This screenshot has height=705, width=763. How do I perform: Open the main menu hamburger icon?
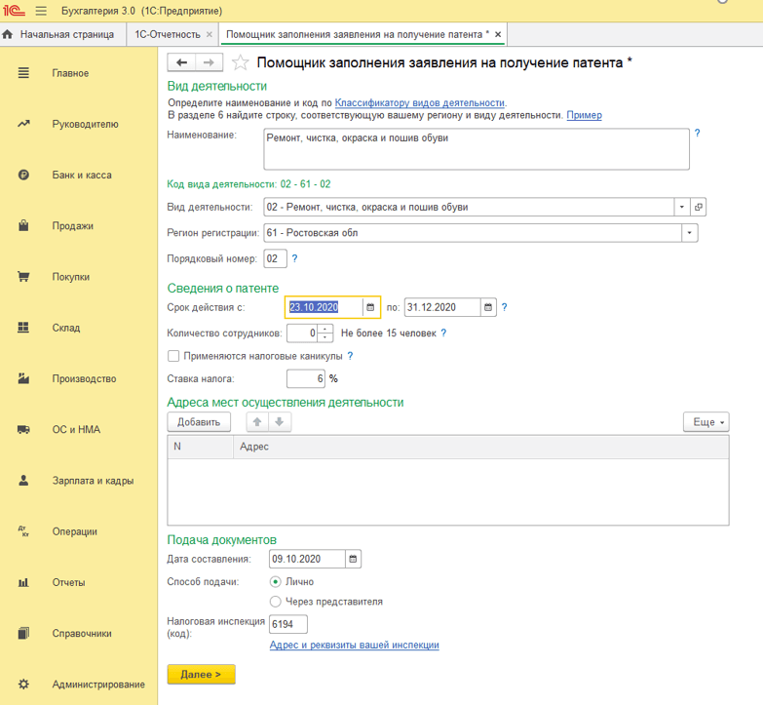tap(41, 11)
